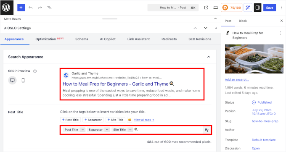Open the SEO Revisions tab

click(x=200, y=39)
